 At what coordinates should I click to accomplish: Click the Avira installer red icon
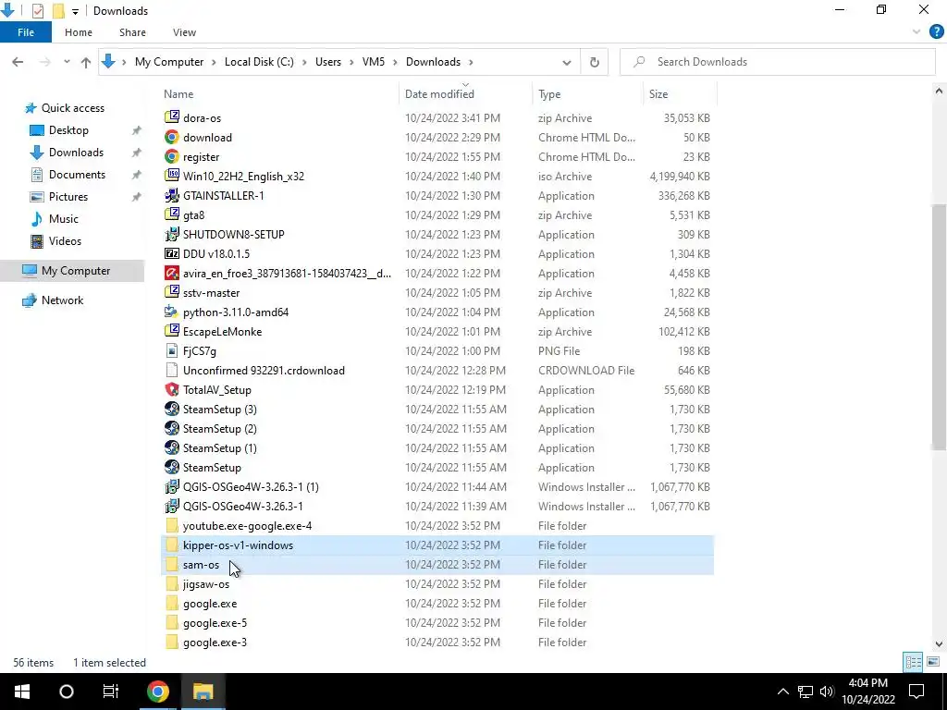172,273
